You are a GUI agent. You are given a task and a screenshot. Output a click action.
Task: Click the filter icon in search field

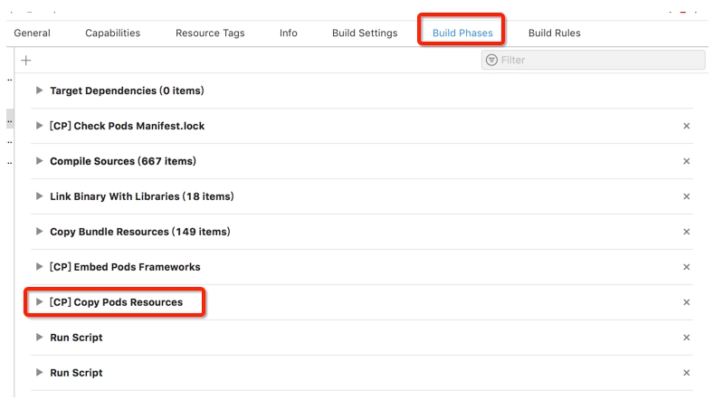[x=491, y=60]
